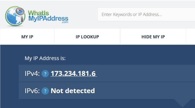
Task: Click the IPv6: label
Action: 32,91
